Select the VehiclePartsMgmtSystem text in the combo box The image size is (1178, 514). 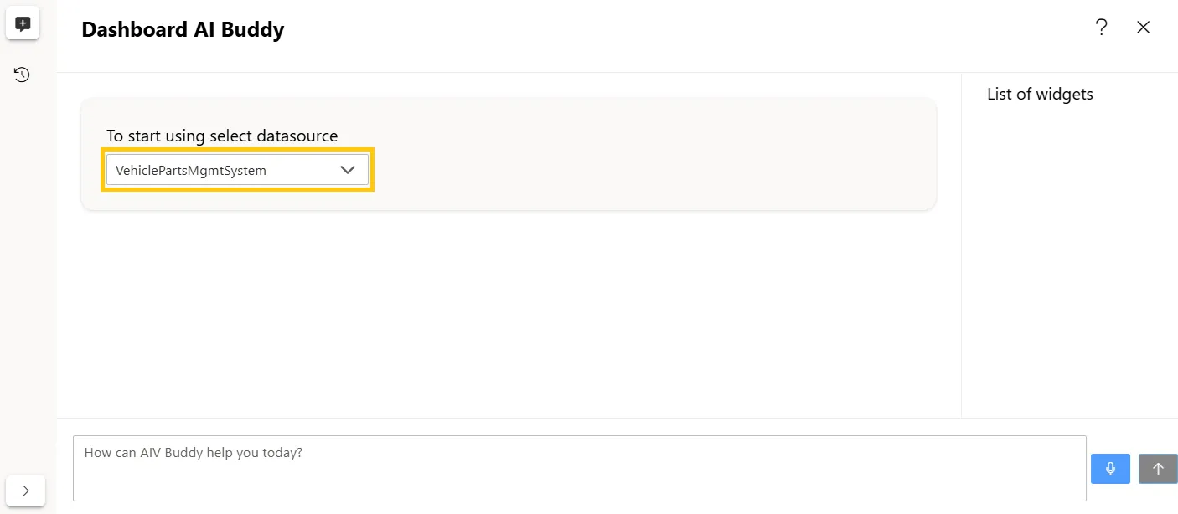coord(191,171)
